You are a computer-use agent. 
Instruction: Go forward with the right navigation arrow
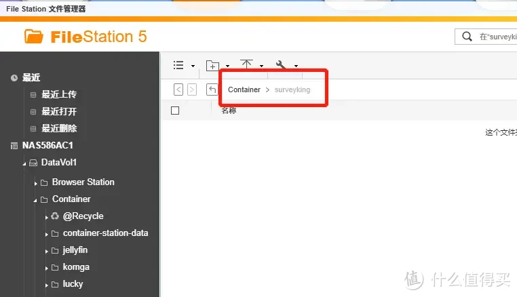(192, 90)
